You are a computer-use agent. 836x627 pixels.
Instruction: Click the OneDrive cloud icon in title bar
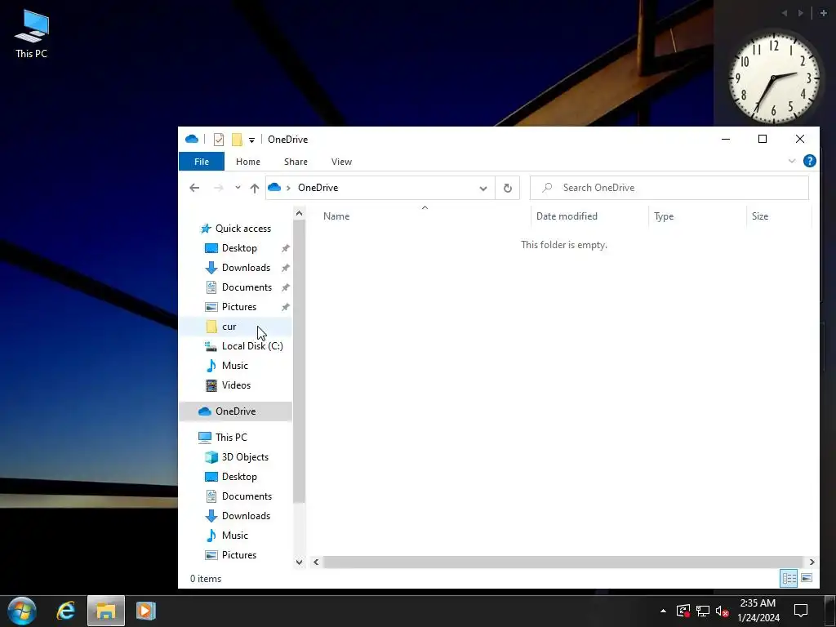click(192, 139)
